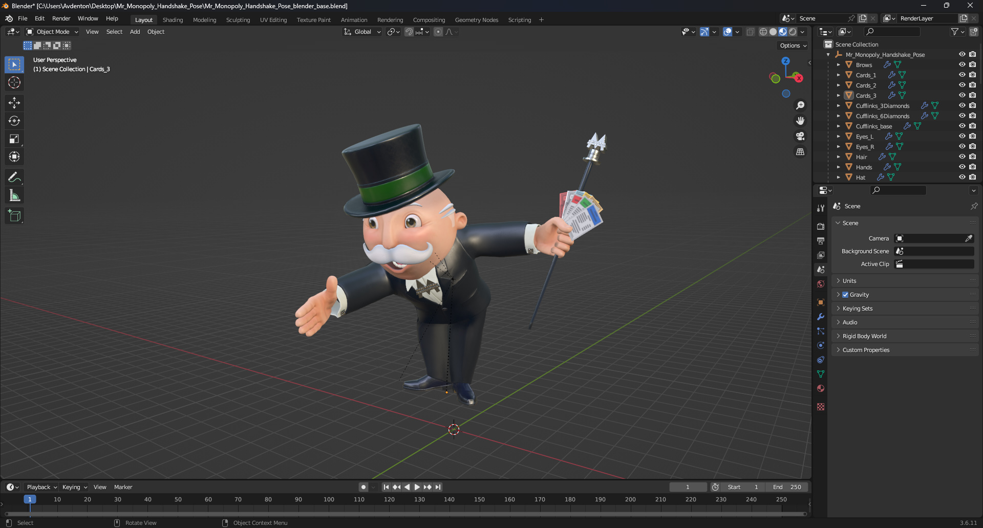The width and height of the screenshot is (983, 528).
Task: Switch to wireframe viewport shading
Action: 763,32
